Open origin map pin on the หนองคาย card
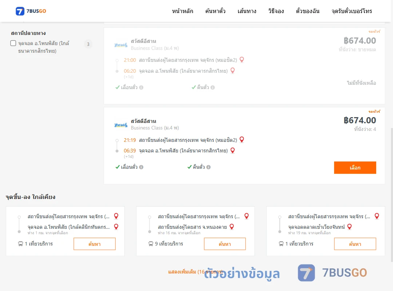This screenshot has height=291, width=393. [x=247, y=216]
